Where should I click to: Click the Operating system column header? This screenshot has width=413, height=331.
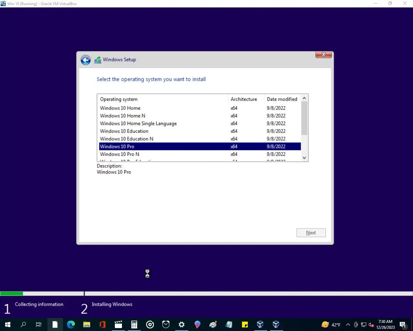[163, 99]
